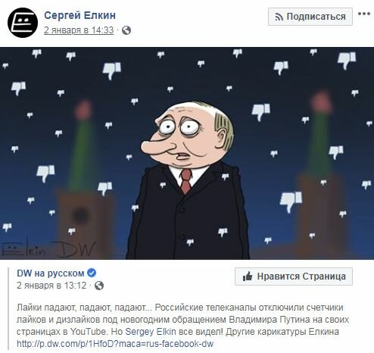
Task: Click the Sergey Elkin mention in the text
Action: pos(151,332)
